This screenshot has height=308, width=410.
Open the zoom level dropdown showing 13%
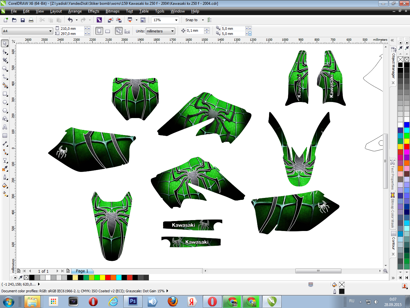[176, 20]
